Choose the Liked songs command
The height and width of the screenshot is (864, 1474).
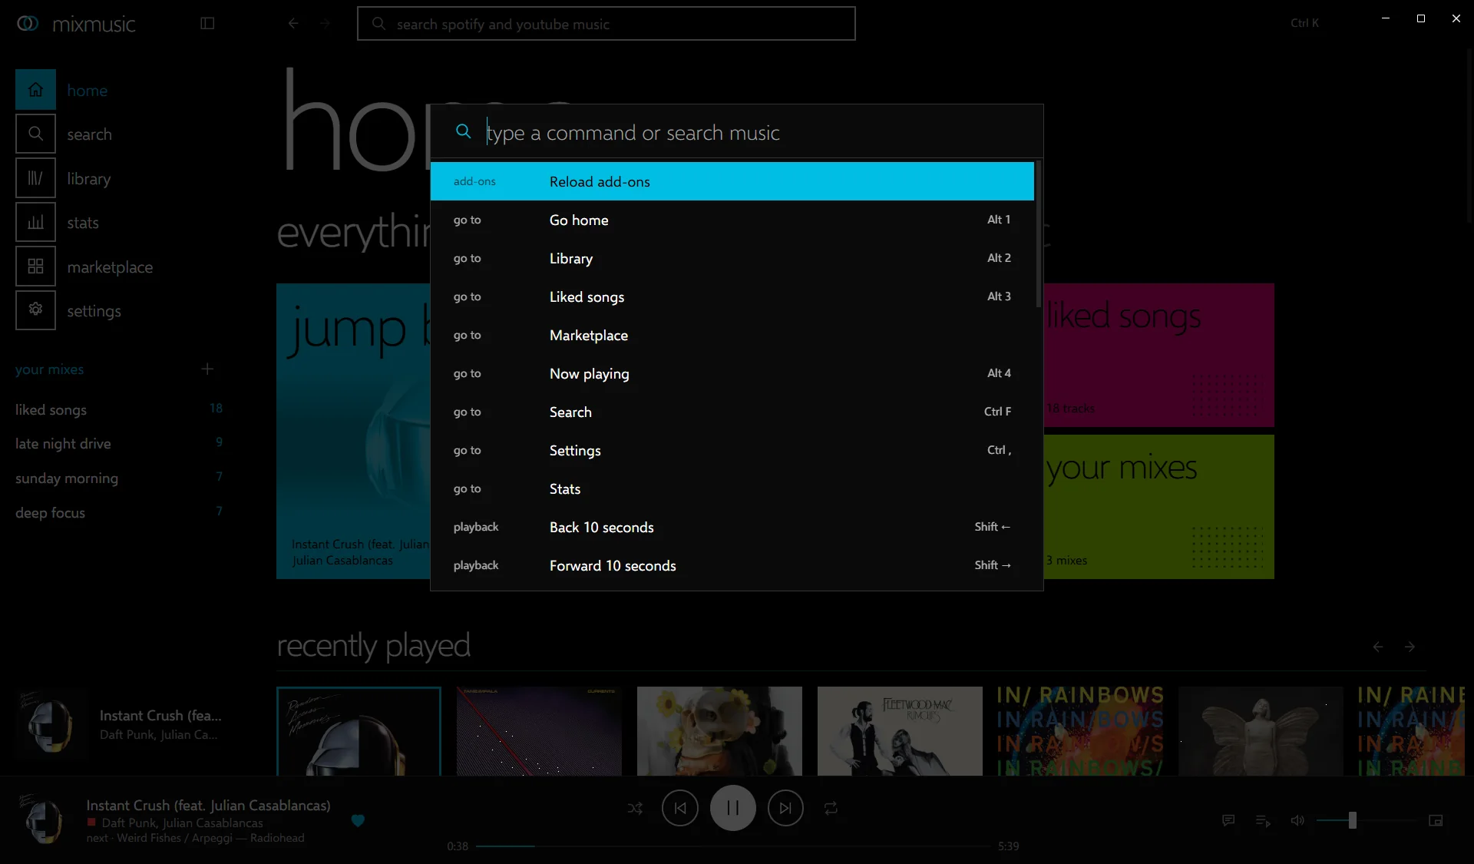pyautogui.click(x=732, y=296)
